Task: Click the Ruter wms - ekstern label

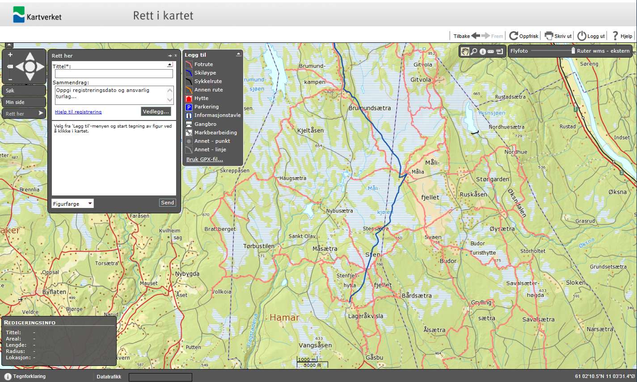Action: [x=603, y=51]
